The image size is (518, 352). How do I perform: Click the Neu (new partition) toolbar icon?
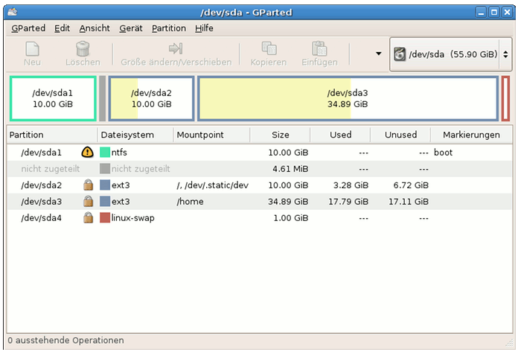33,49
